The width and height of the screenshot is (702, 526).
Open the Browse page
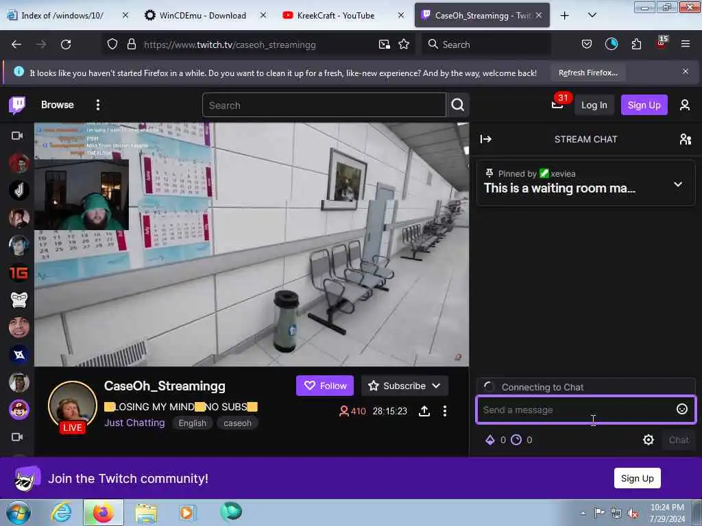58,105
